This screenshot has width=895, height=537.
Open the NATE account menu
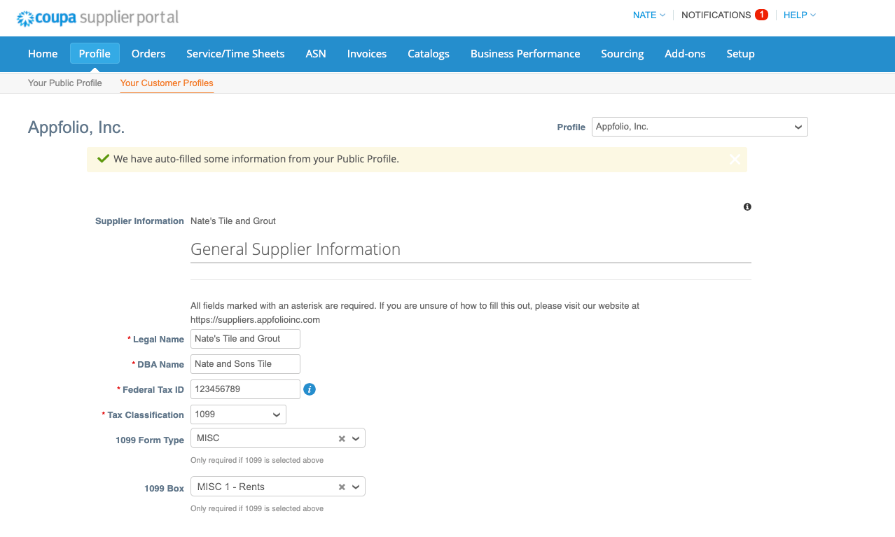647,15
